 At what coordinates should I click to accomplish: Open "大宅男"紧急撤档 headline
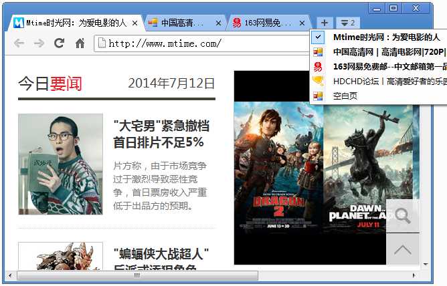pos(161,134)
